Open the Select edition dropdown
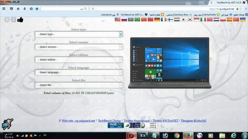Viewport: 248px width, 139px height. 79,60
